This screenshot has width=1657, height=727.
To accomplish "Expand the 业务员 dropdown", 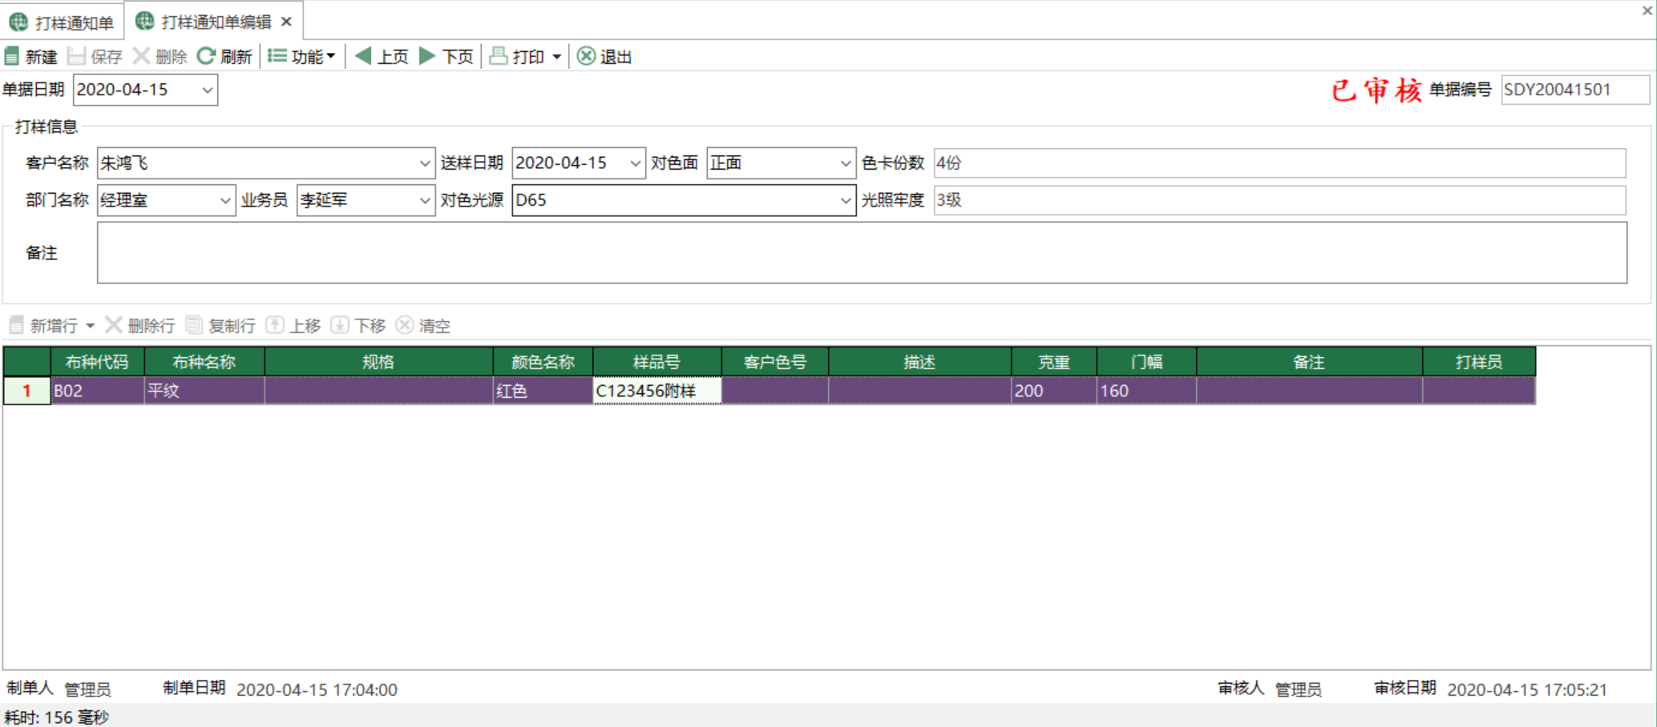I will tap(425, 200).
